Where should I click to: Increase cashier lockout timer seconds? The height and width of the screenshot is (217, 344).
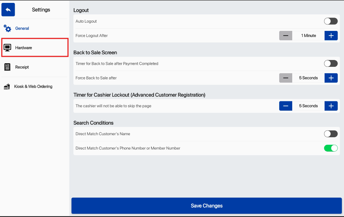(331, 106)
